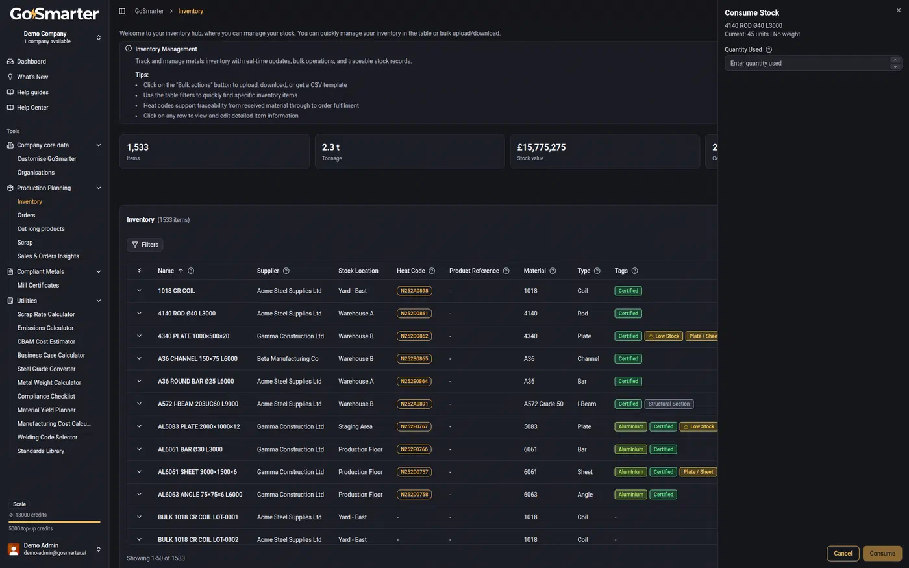Click the Material column help icon
This screenshot has height=568, width=909.
(553, 271)
